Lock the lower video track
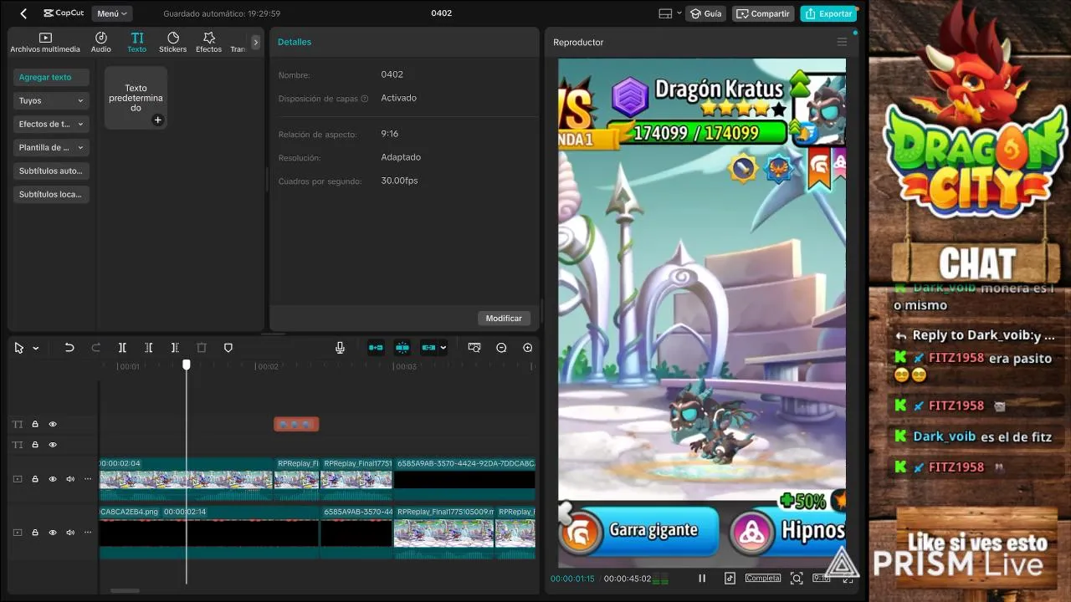This screenshot has width=1071, height=602. 35,533
